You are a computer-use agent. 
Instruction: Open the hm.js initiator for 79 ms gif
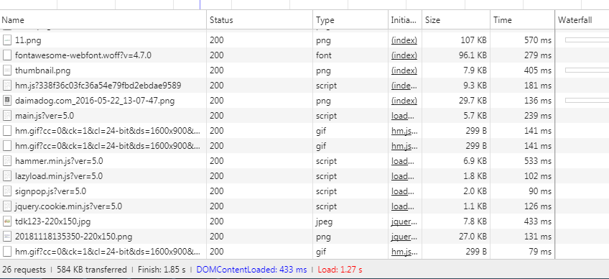[x=404, y=252]
